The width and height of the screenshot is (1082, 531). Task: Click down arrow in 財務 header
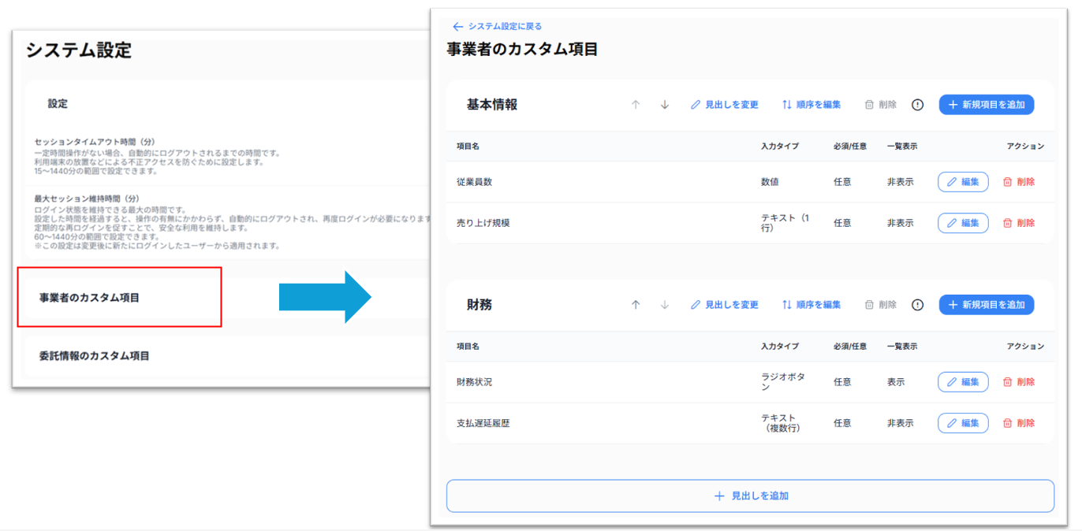click(x=665, y=305)
